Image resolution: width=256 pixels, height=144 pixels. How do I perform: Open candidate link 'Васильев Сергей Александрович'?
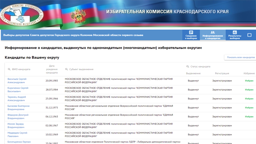pyautogui.click(x=17, y=81)
